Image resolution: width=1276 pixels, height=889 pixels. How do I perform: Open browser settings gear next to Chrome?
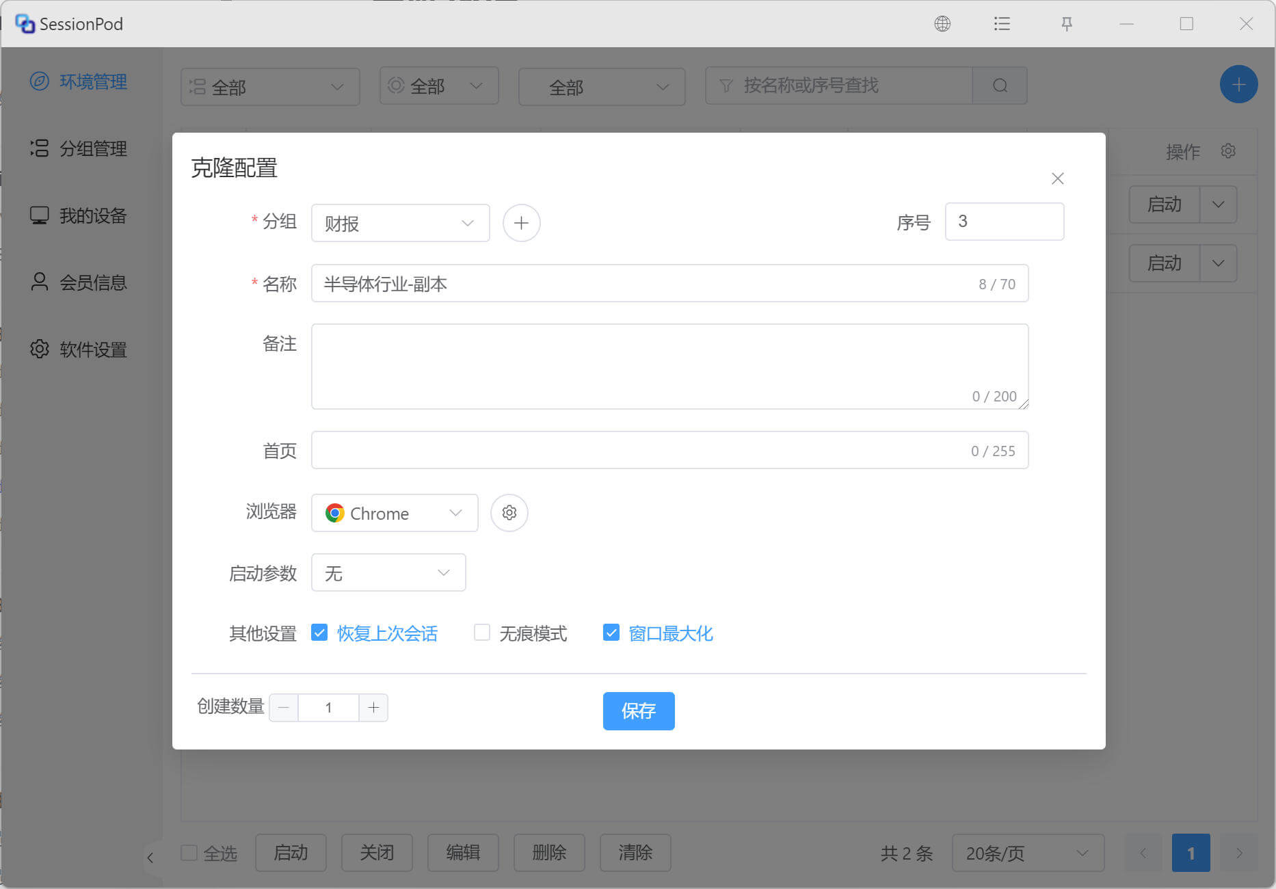click(509, 513)
